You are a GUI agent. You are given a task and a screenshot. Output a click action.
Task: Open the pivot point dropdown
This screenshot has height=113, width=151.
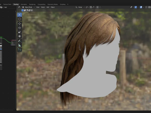87,7
